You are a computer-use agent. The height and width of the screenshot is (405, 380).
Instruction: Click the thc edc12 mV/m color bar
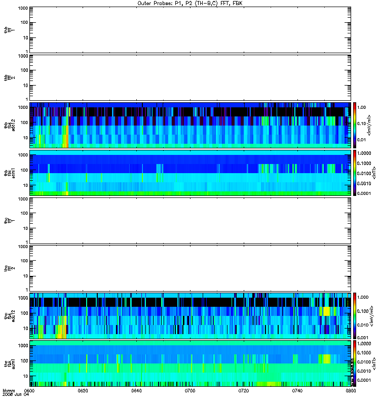tap(355, 315)
